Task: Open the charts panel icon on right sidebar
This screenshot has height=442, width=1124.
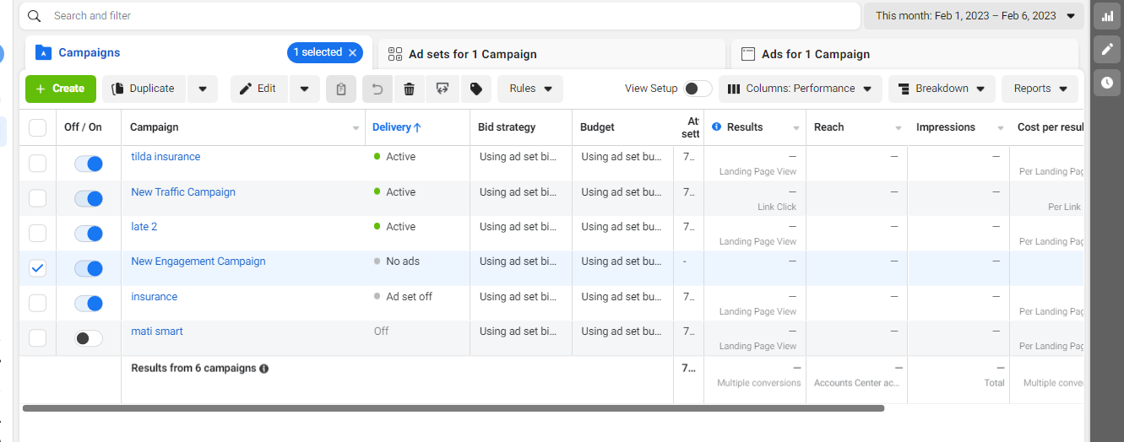Action: tap(1107, 16)
